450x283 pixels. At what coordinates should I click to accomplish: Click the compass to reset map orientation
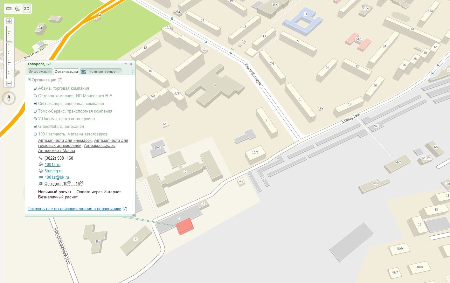click(9, 98)
